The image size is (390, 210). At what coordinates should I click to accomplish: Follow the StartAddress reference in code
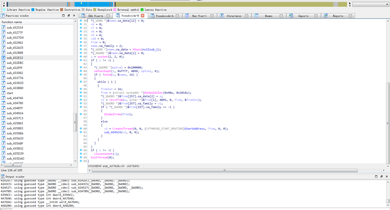(x=195, y=129)
